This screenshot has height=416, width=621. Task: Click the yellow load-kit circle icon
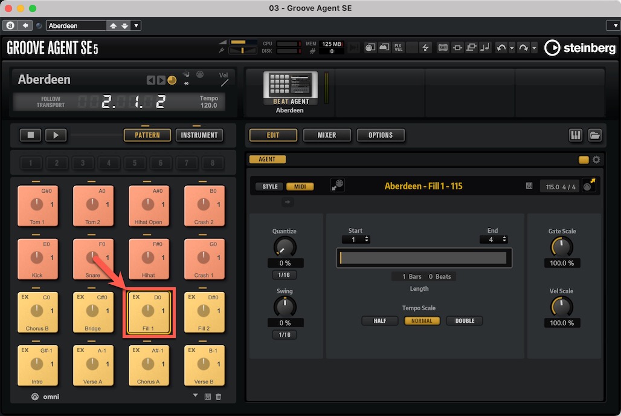click(172, 80)
